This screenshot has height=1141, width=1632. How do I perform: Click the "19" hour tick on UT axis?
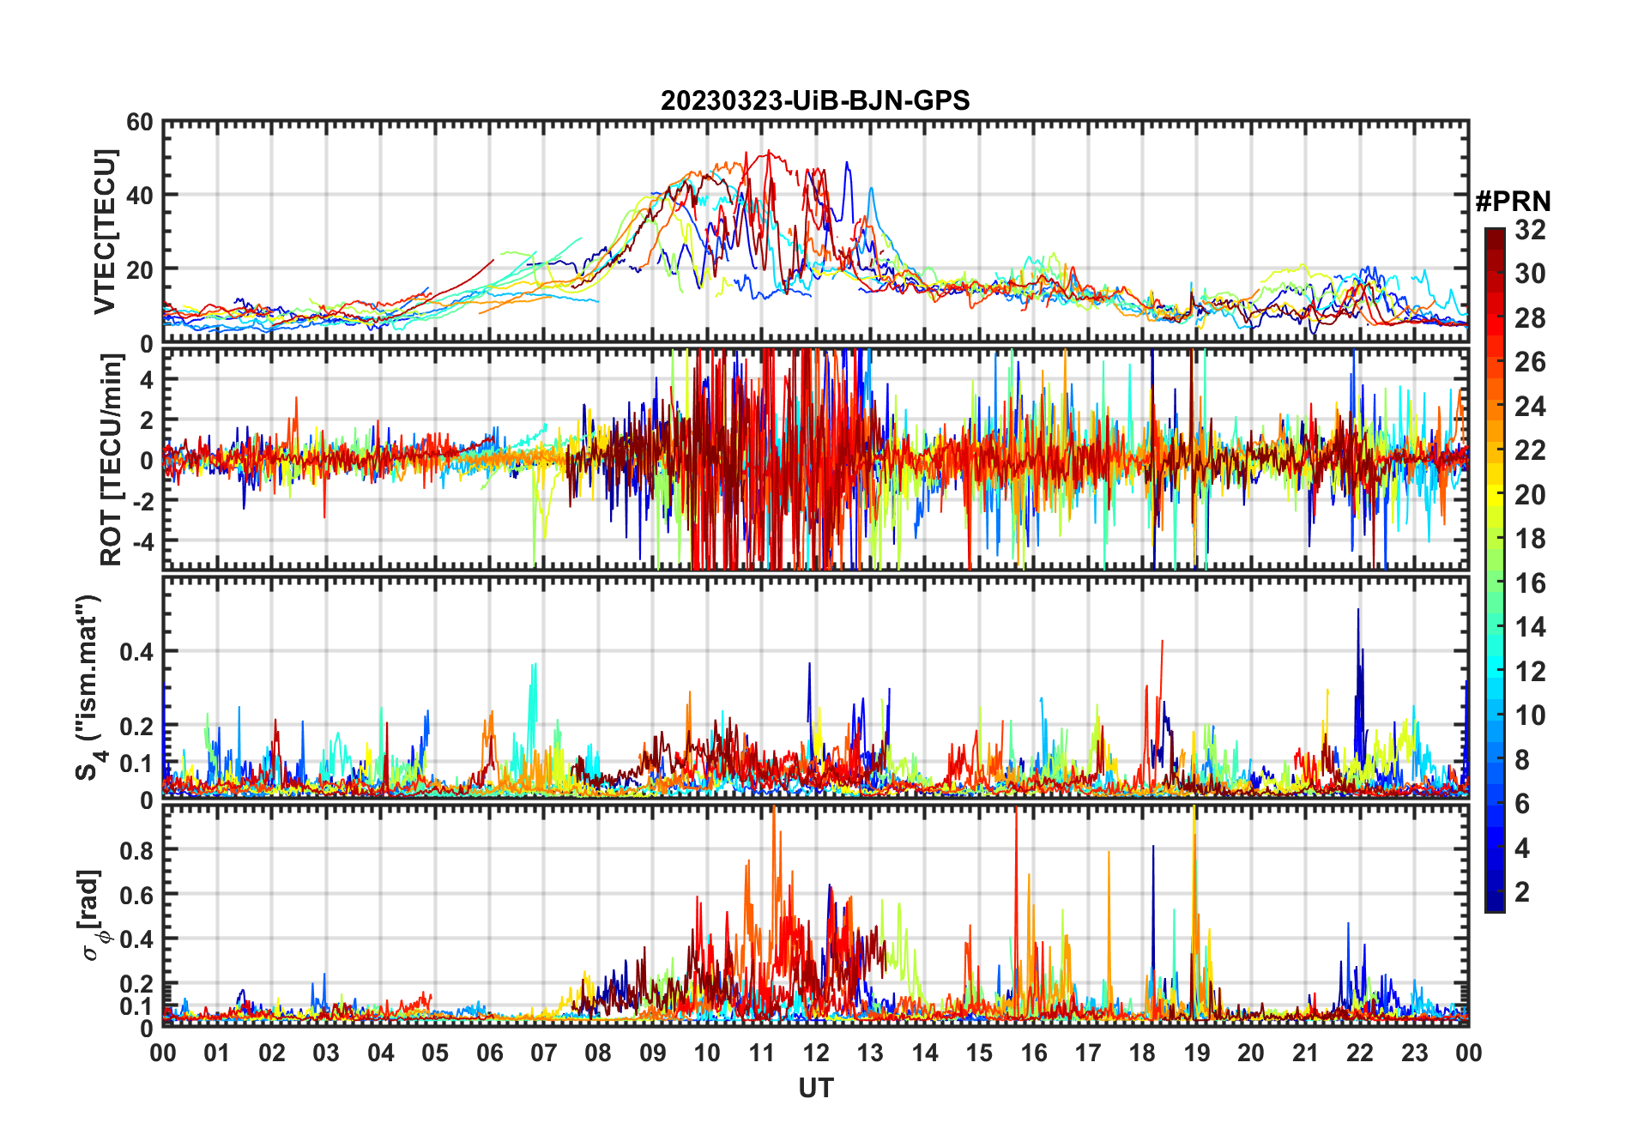pyautogui.click(x=1197, y=1053)
